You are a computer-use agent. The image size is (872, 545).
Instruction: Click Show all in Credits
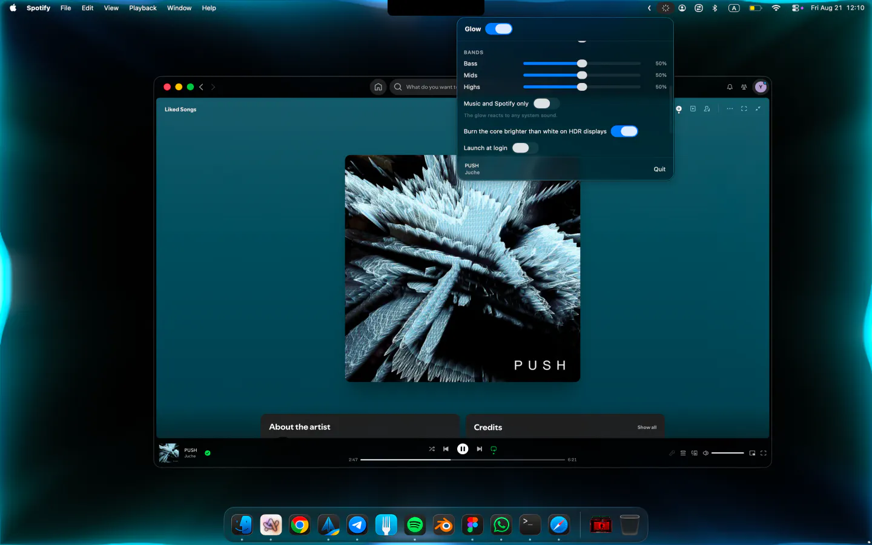coord(647,428)
